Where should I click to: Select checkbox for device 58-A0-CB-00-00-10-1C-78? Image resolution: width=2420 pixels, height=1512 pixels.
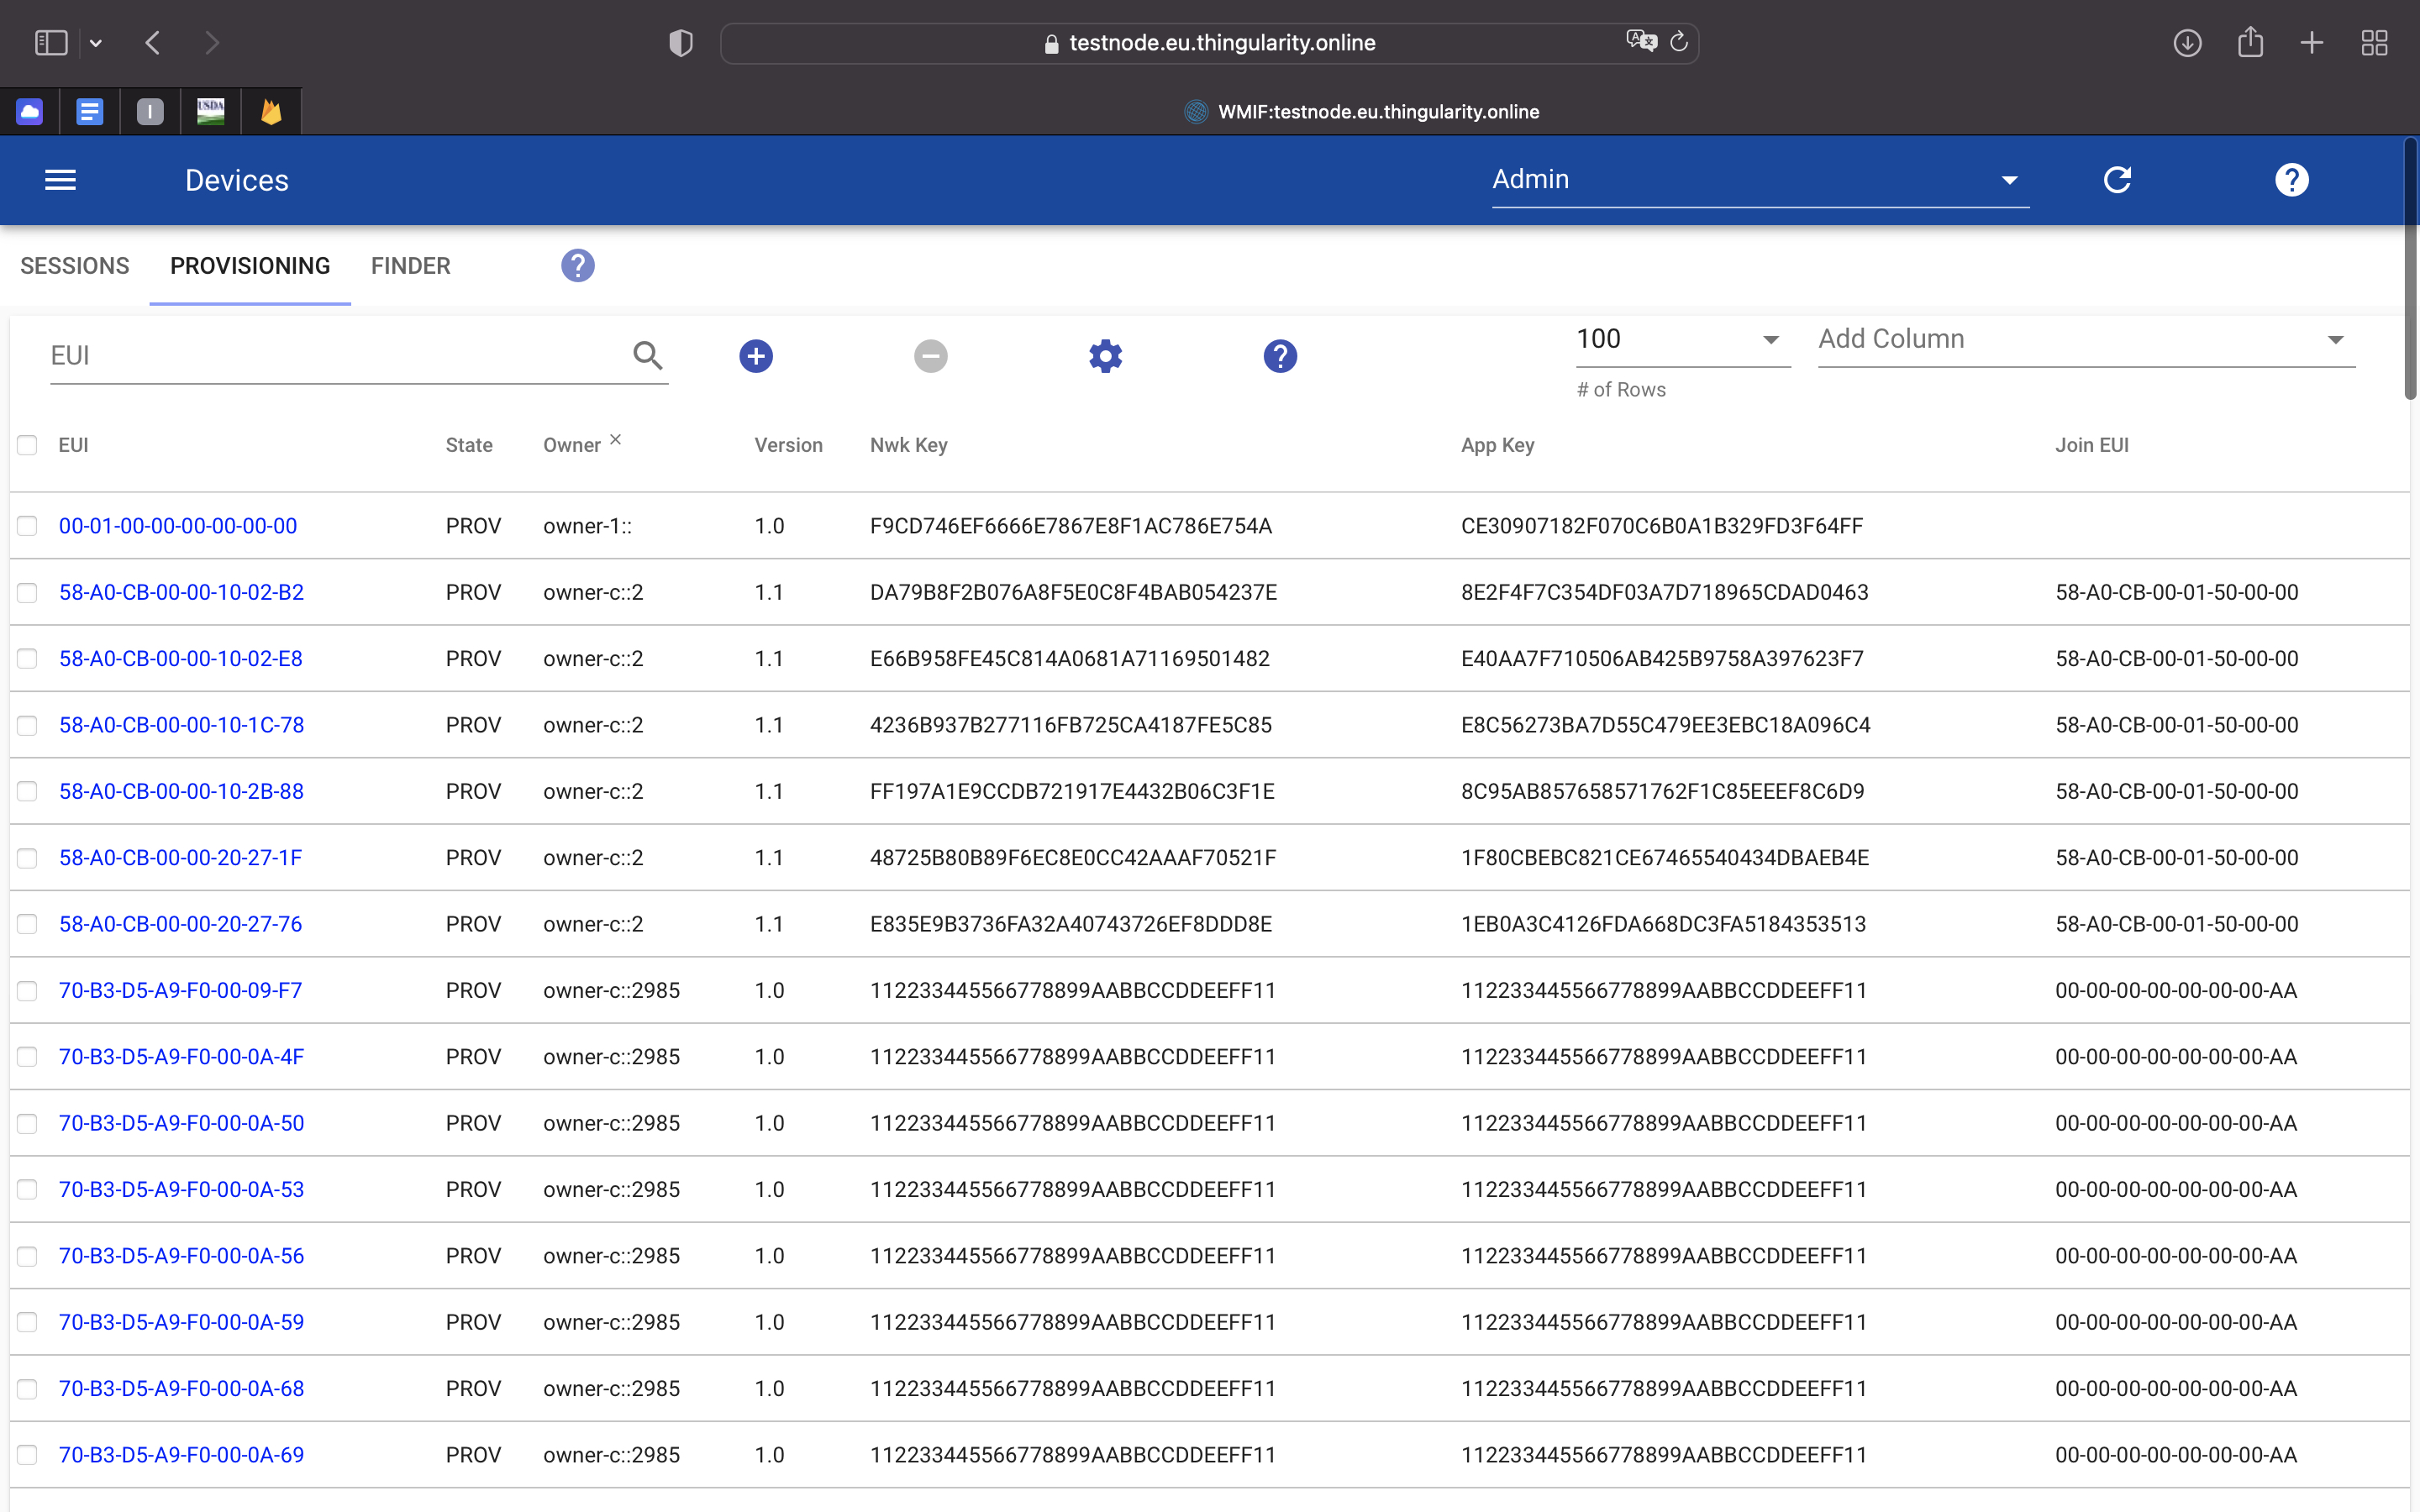(27, 725)
